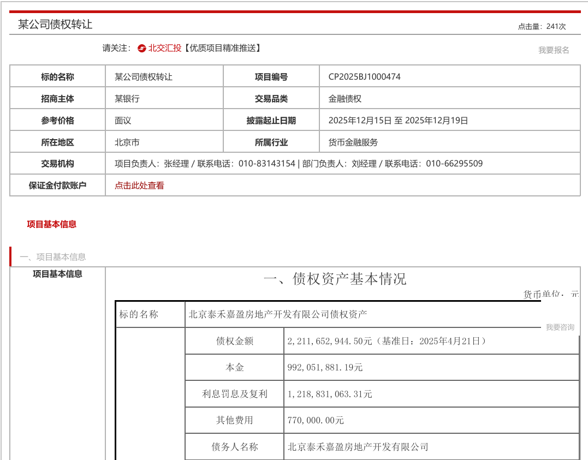
Task: Select the 所在地区 value 北京市
Action: [x=126, y=141]
